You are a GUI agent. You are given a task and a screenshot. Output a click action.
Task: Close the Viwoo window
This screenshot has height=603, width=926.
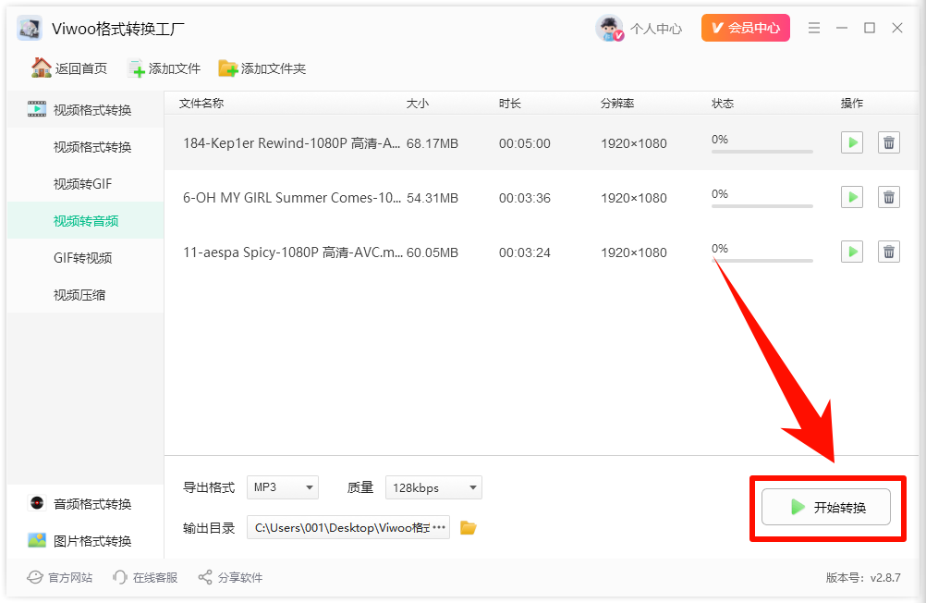(x=897, y=28)
